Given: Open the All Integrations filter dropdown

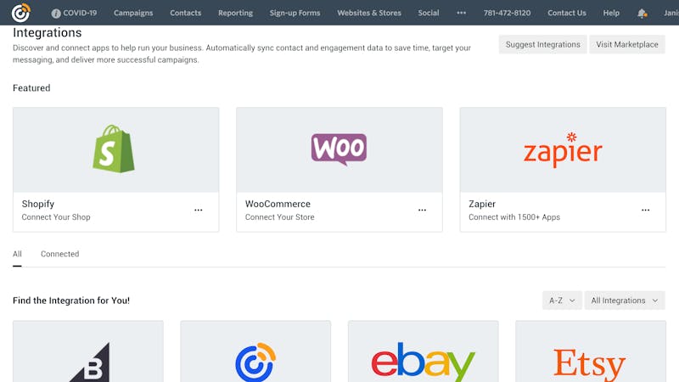Looking at the screenshot, I should (x=625, y=301).
